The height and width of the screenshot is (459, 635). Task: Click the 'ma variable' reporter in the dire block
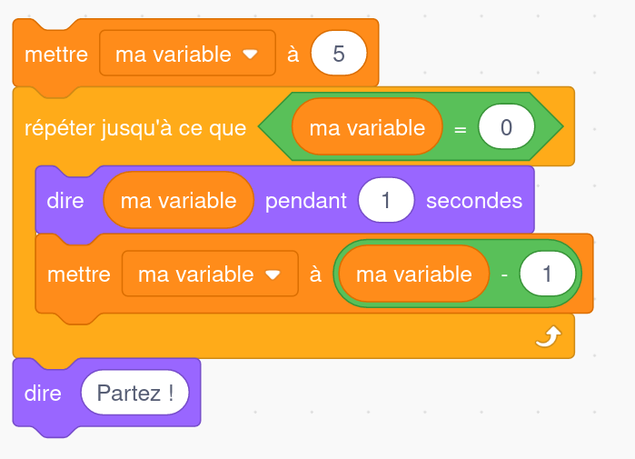(179, 200)
